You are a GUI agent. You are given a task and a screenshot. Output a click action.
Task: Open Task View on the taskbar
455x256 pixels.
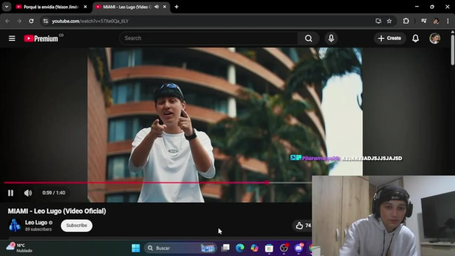pyautogui.click(x=225, y=248)
